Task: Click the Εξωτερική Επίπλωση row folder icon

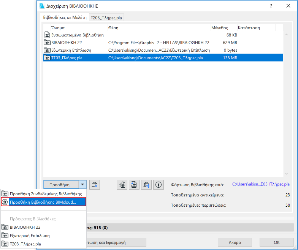Action: click(47, 50)
